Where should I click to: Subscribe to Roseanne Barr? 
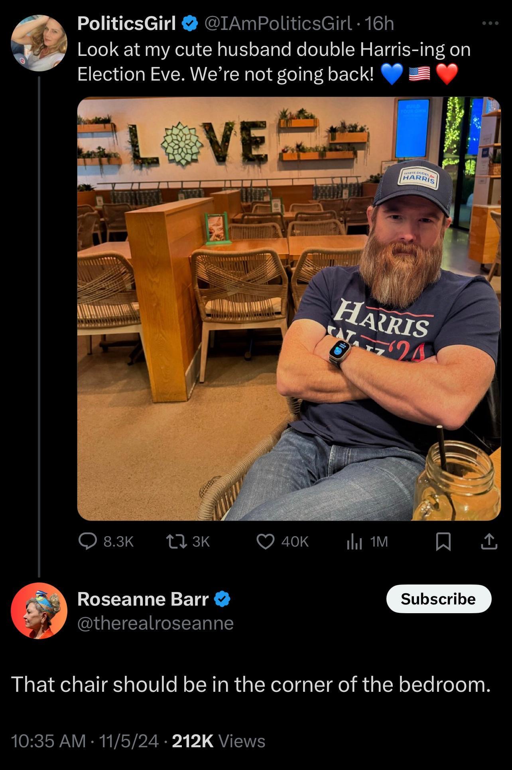(438, 599)
